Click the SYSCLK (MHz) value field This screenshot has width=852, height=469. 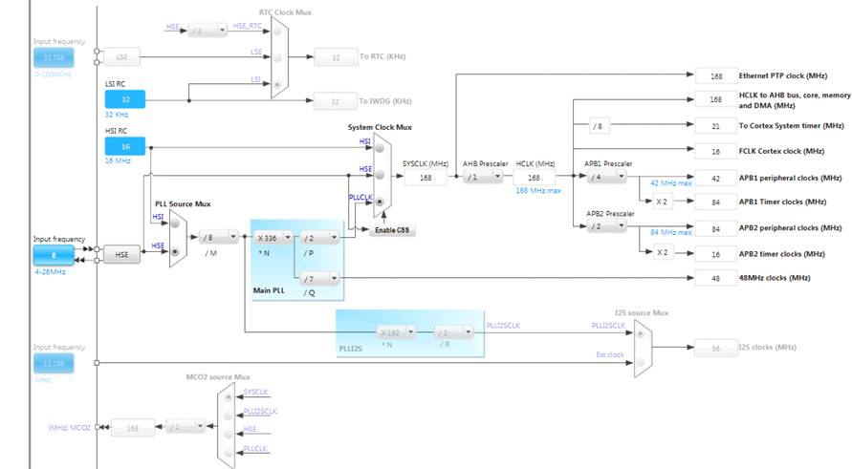click(426, 178)
